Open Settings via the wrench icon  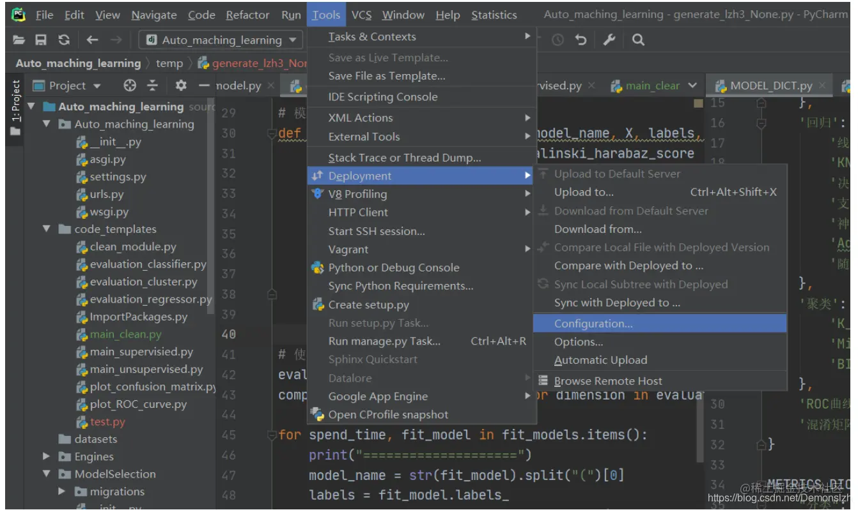click(609, 40)
